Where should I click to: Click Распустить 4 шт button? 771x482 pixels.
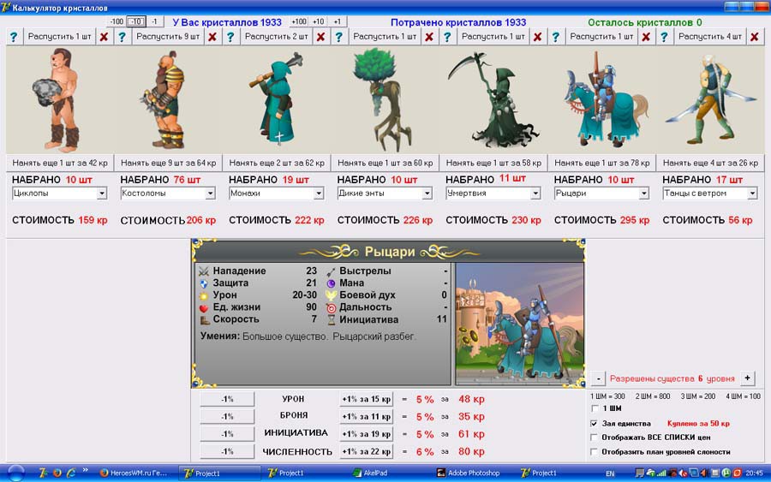tap(710, 37)
